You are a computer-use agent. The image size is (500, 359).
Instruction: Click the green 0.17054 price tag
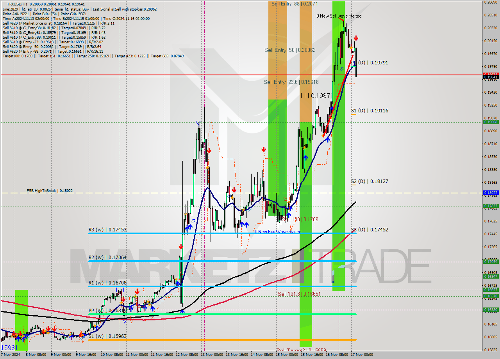(491, 262)
